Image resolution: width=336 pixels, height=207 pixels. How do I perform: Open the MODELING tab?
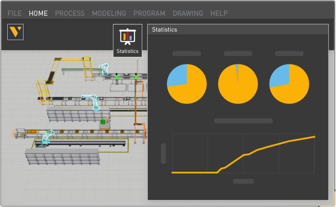[109, 13]
